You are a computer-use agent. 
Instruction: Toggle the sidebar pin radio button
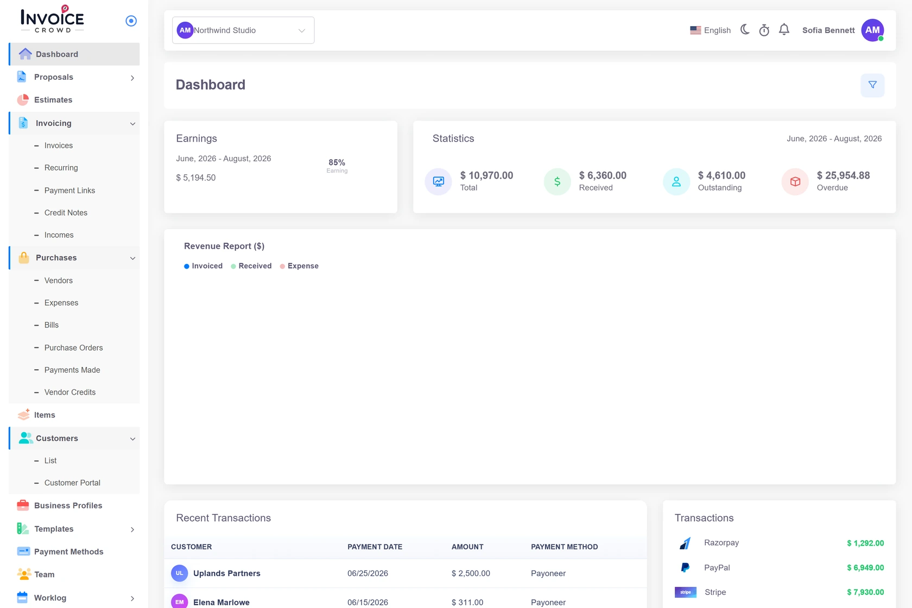(131, 21)
